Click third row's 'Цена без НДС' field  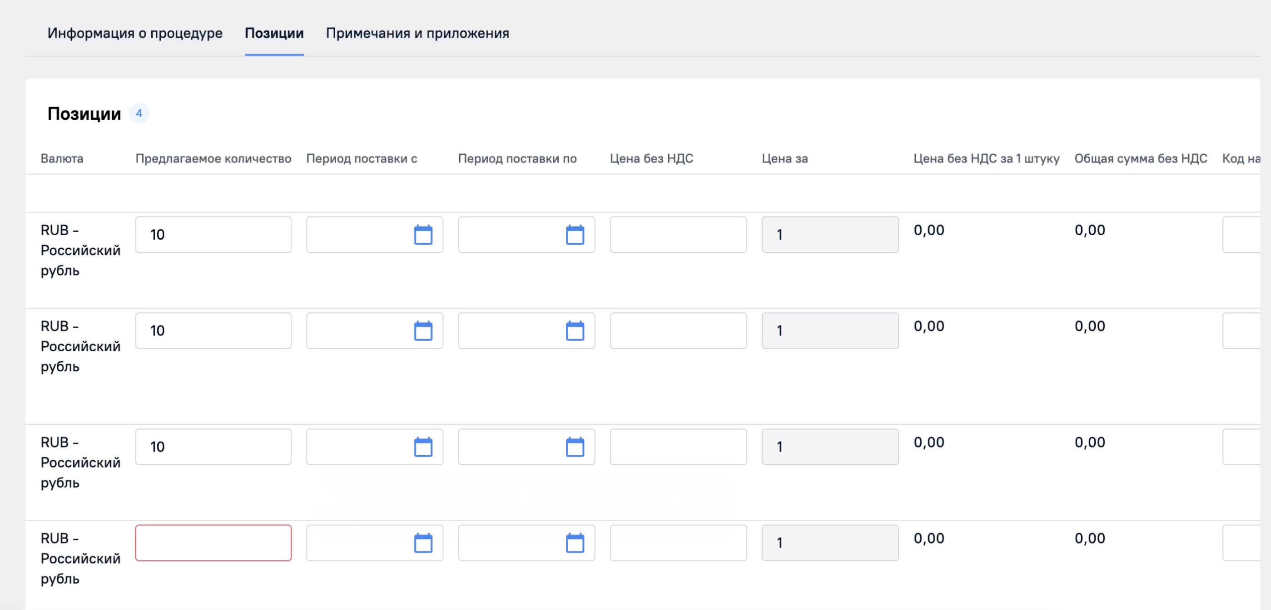(x=678, y=447)
